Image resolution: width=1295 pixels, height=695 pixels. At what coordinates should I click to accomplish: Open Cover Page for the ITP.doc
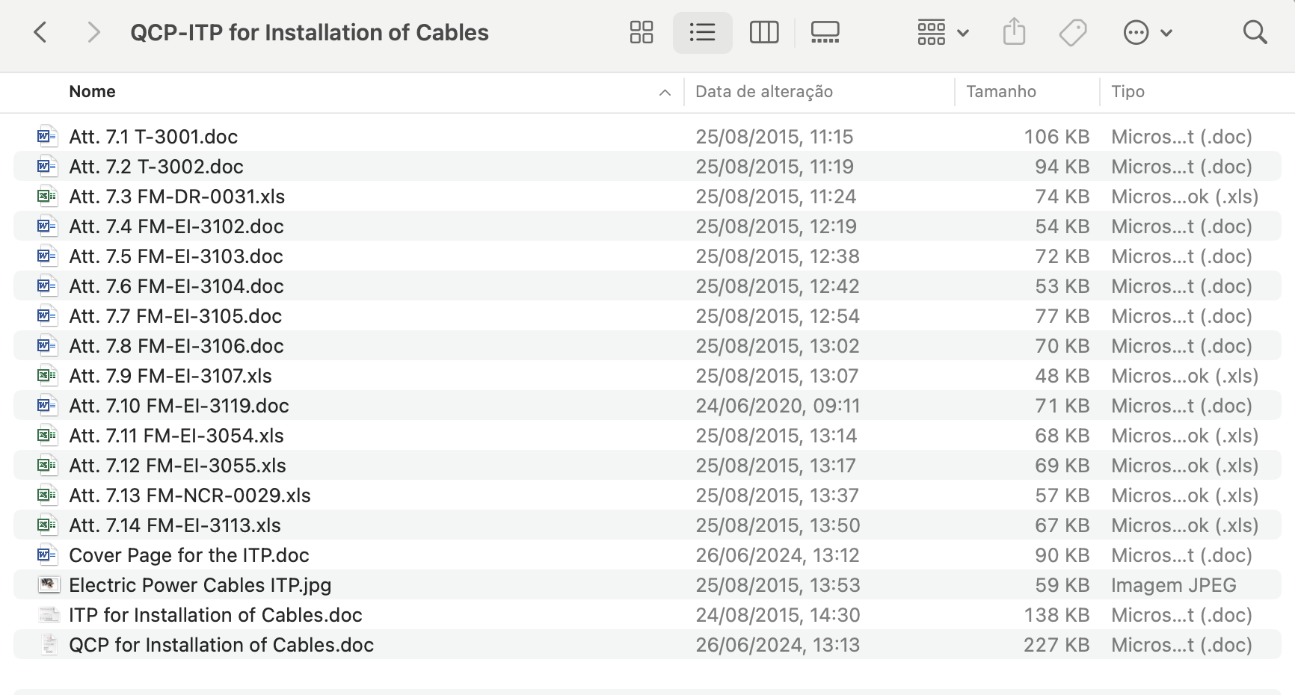click(x=189, y=555)
